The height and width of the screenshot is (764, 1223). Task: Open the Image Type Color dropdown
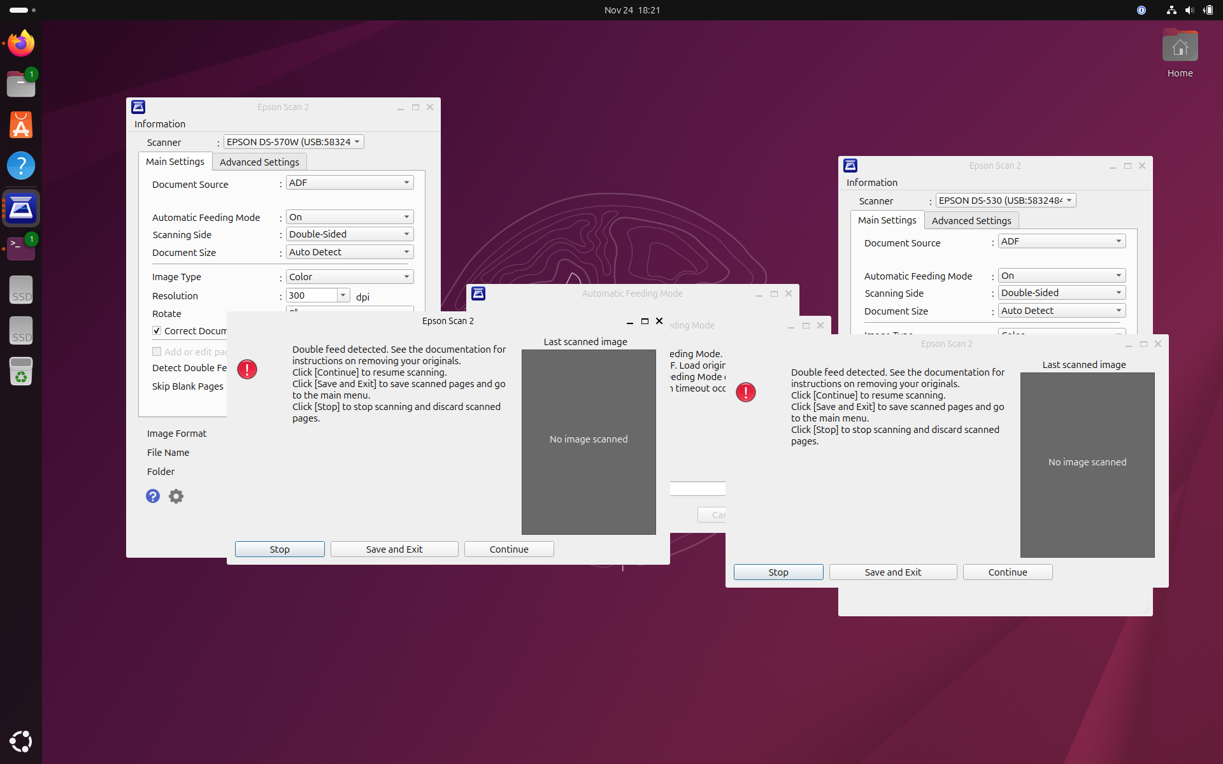click(350, 277)
